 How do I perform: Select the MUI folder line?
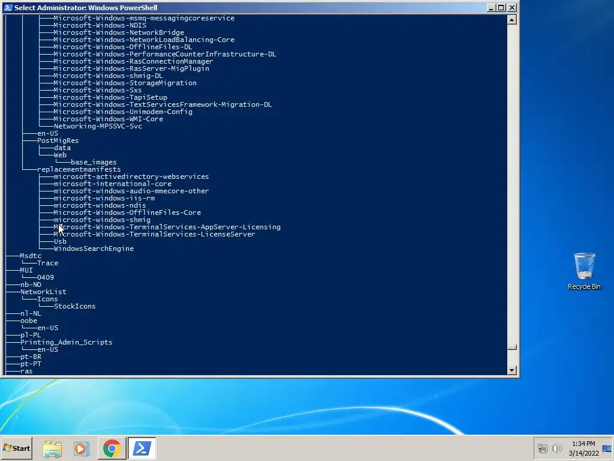point(26,270)
